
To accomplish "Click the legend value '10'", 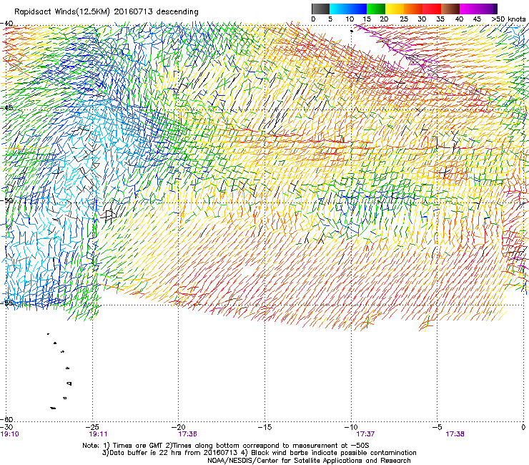I will (350, 19).
